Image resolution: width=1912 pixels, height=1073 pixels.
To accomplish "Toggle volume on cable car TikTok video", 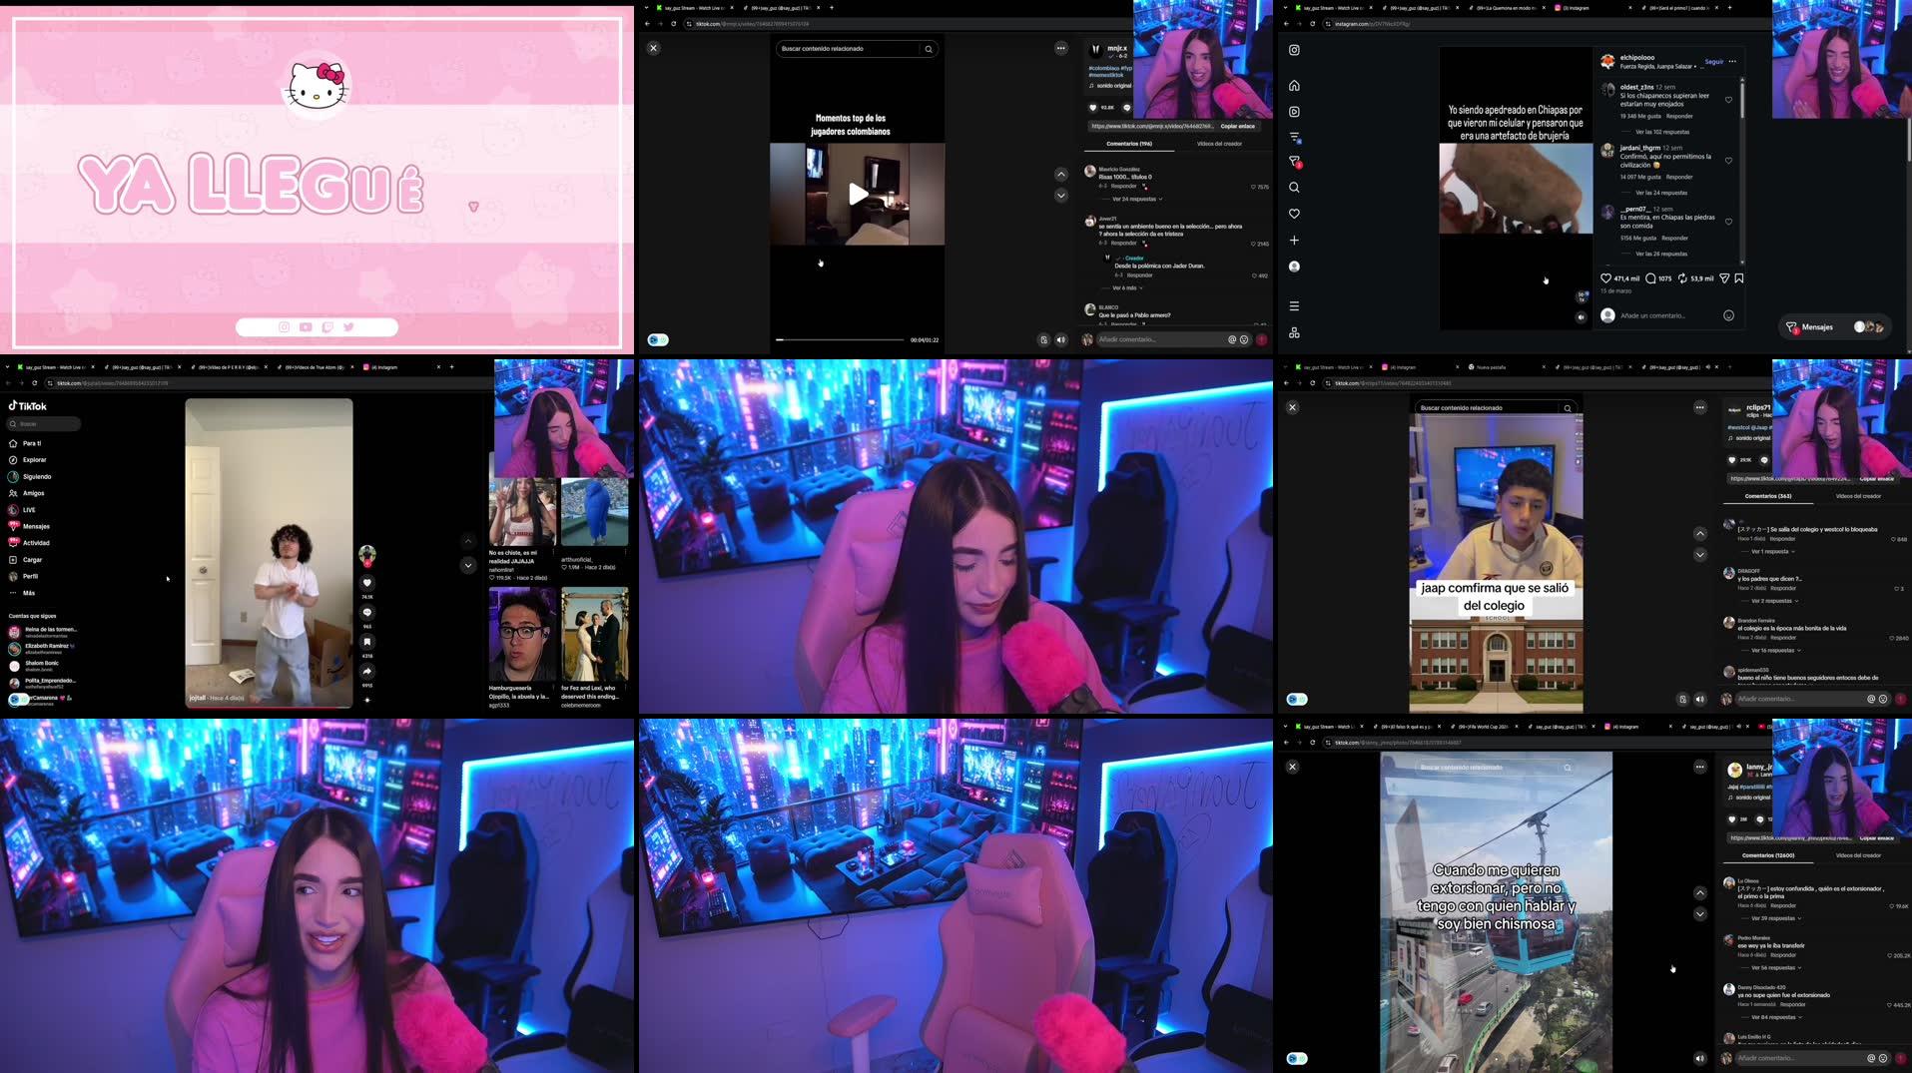I will pos(1700,1058).
